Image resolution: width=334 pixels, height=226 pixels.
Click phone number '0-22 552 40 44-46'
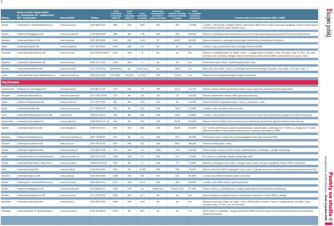click(100, 53)
